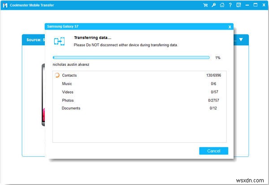Click the 0/6 music count
The width and height of the screenshot is (269, 185).
pyautogui.click(x=213, y=84)
